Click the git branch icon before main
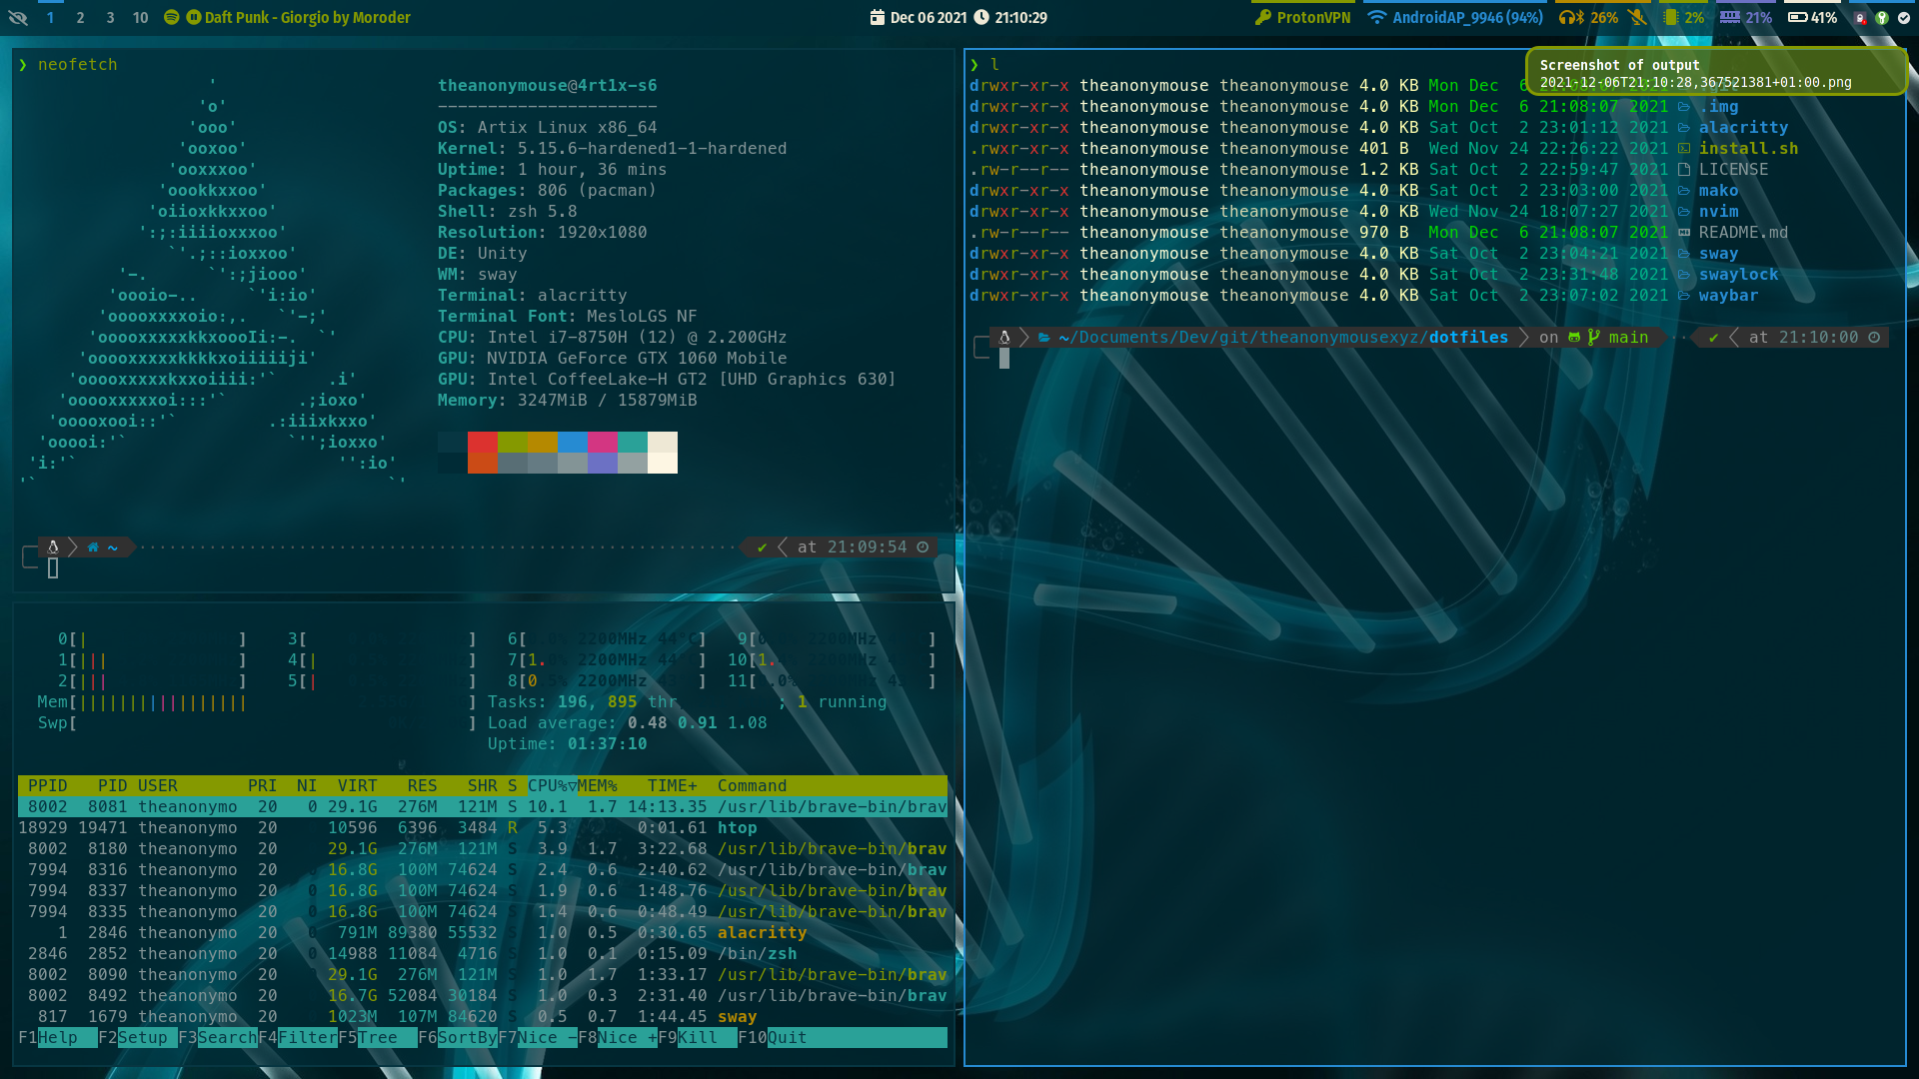The width and height of the screenshot is (1919, 1079). (1594, 337)
